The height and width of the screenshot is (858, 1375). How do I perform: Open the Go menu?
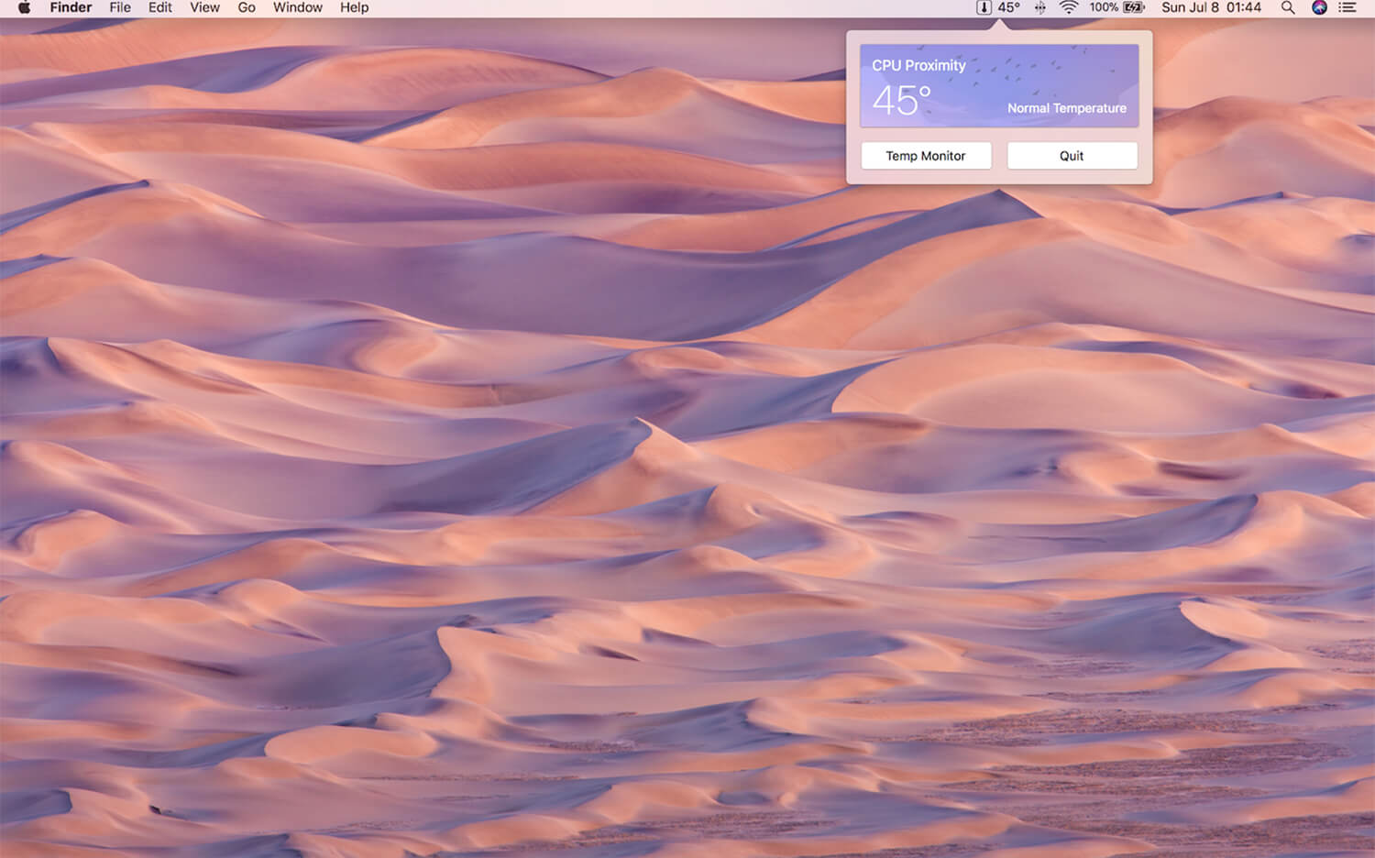tap(247, 7)
